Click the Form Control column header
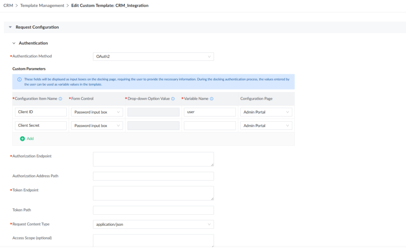Viewport: 406px width, 248px height. click(82, 99)
